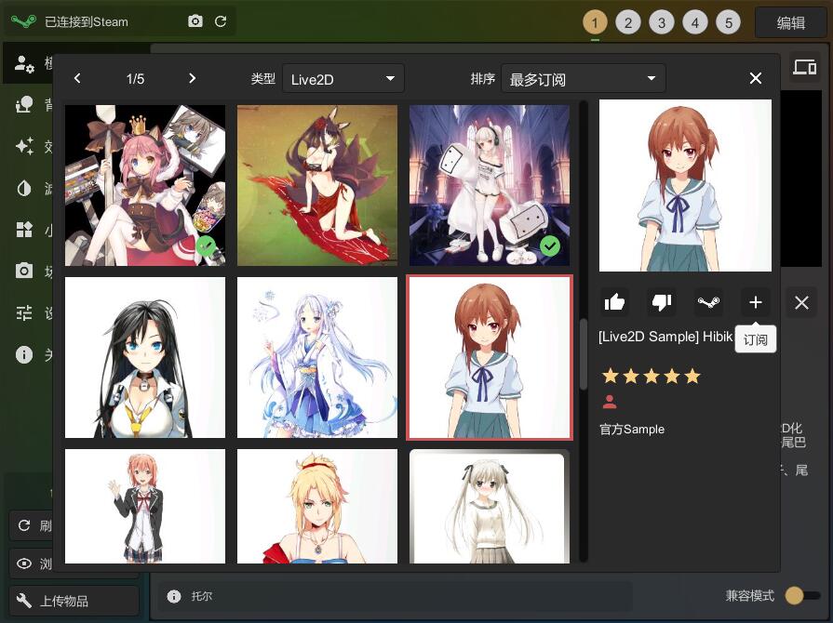833x623 pixels.
Task: Click the refresh icon beside Steam status
Action: (221, 21)
